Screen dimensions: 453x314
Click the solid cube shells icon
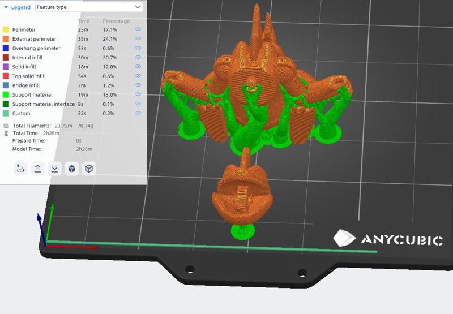click(72, 168)
